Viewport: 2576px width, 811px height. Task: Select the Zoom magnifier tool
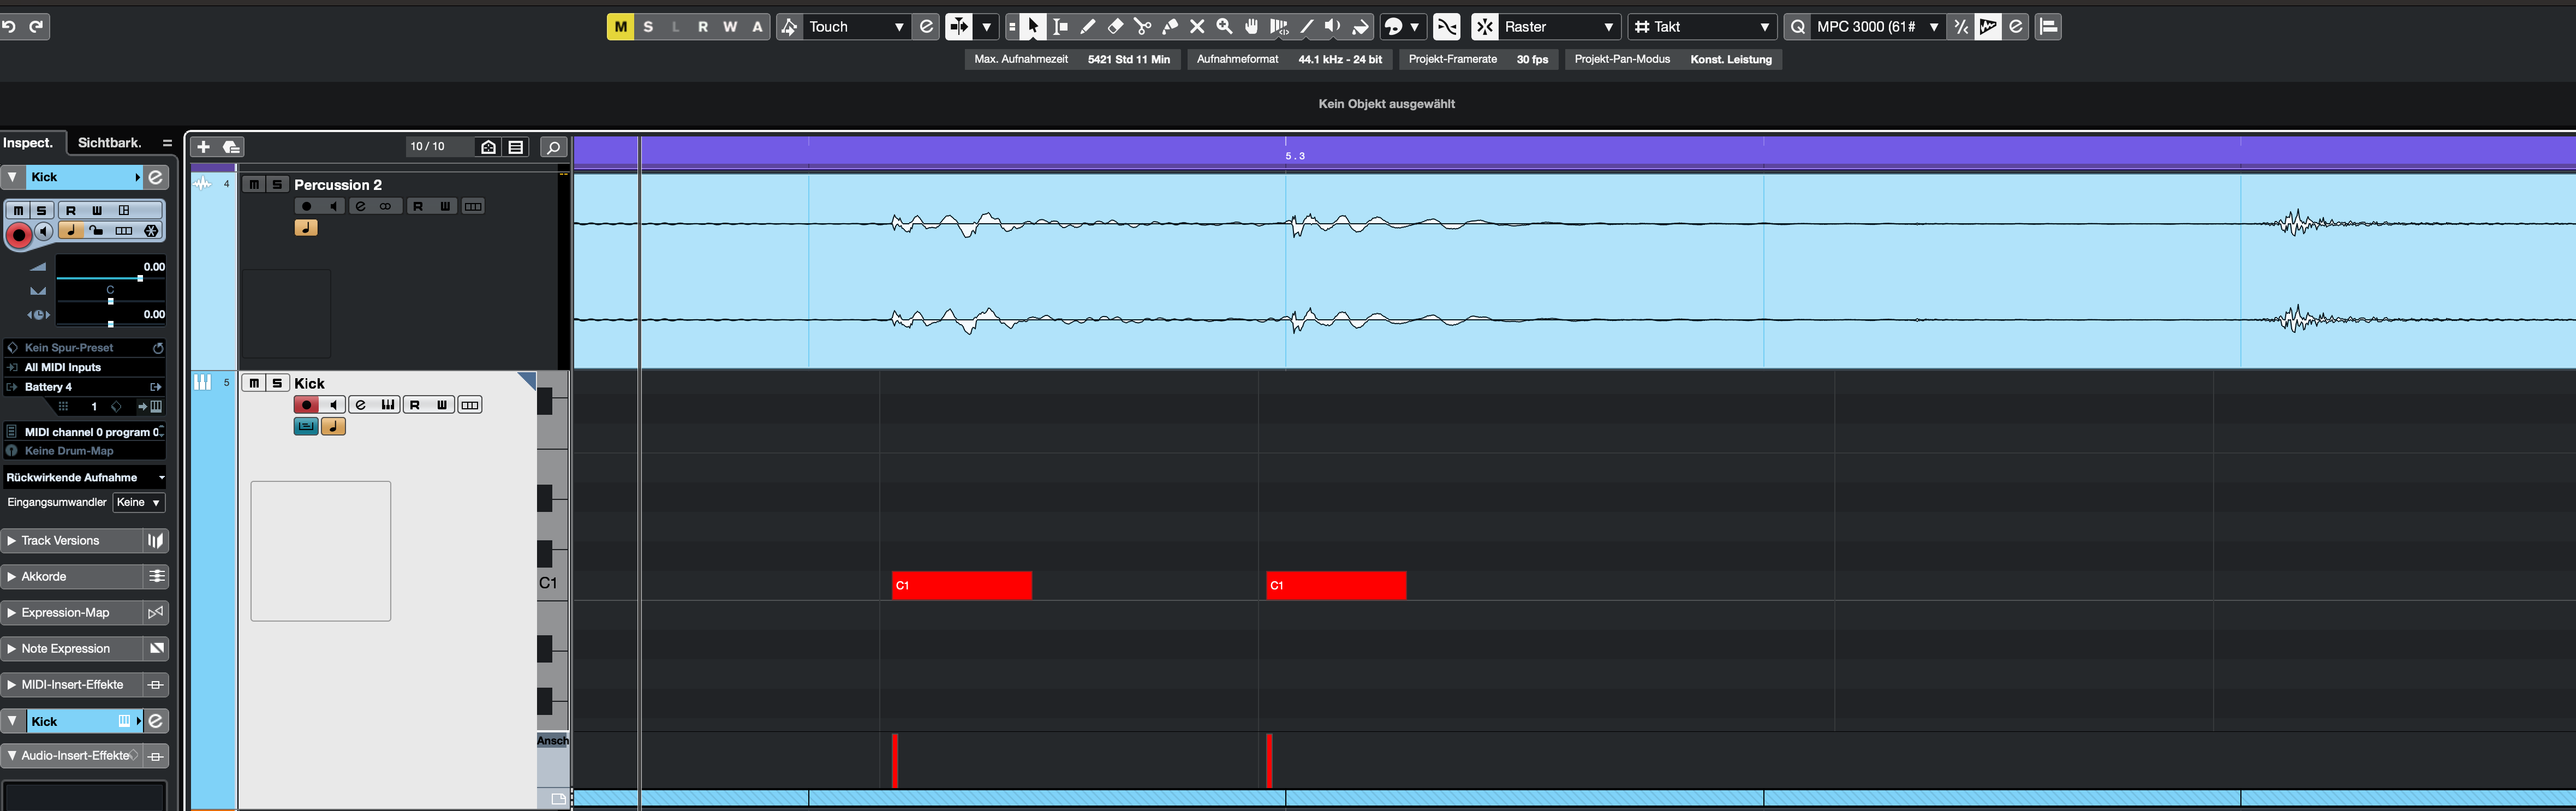click(1224, 27)
